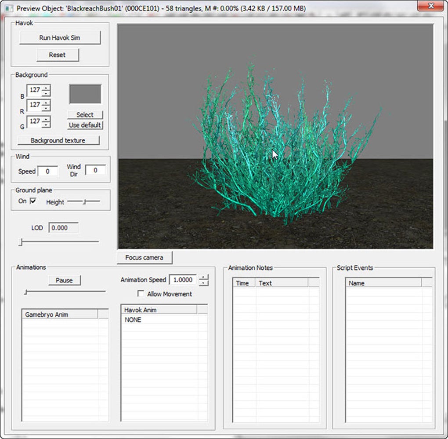Click the gray background color swatch

click(85, 94)
